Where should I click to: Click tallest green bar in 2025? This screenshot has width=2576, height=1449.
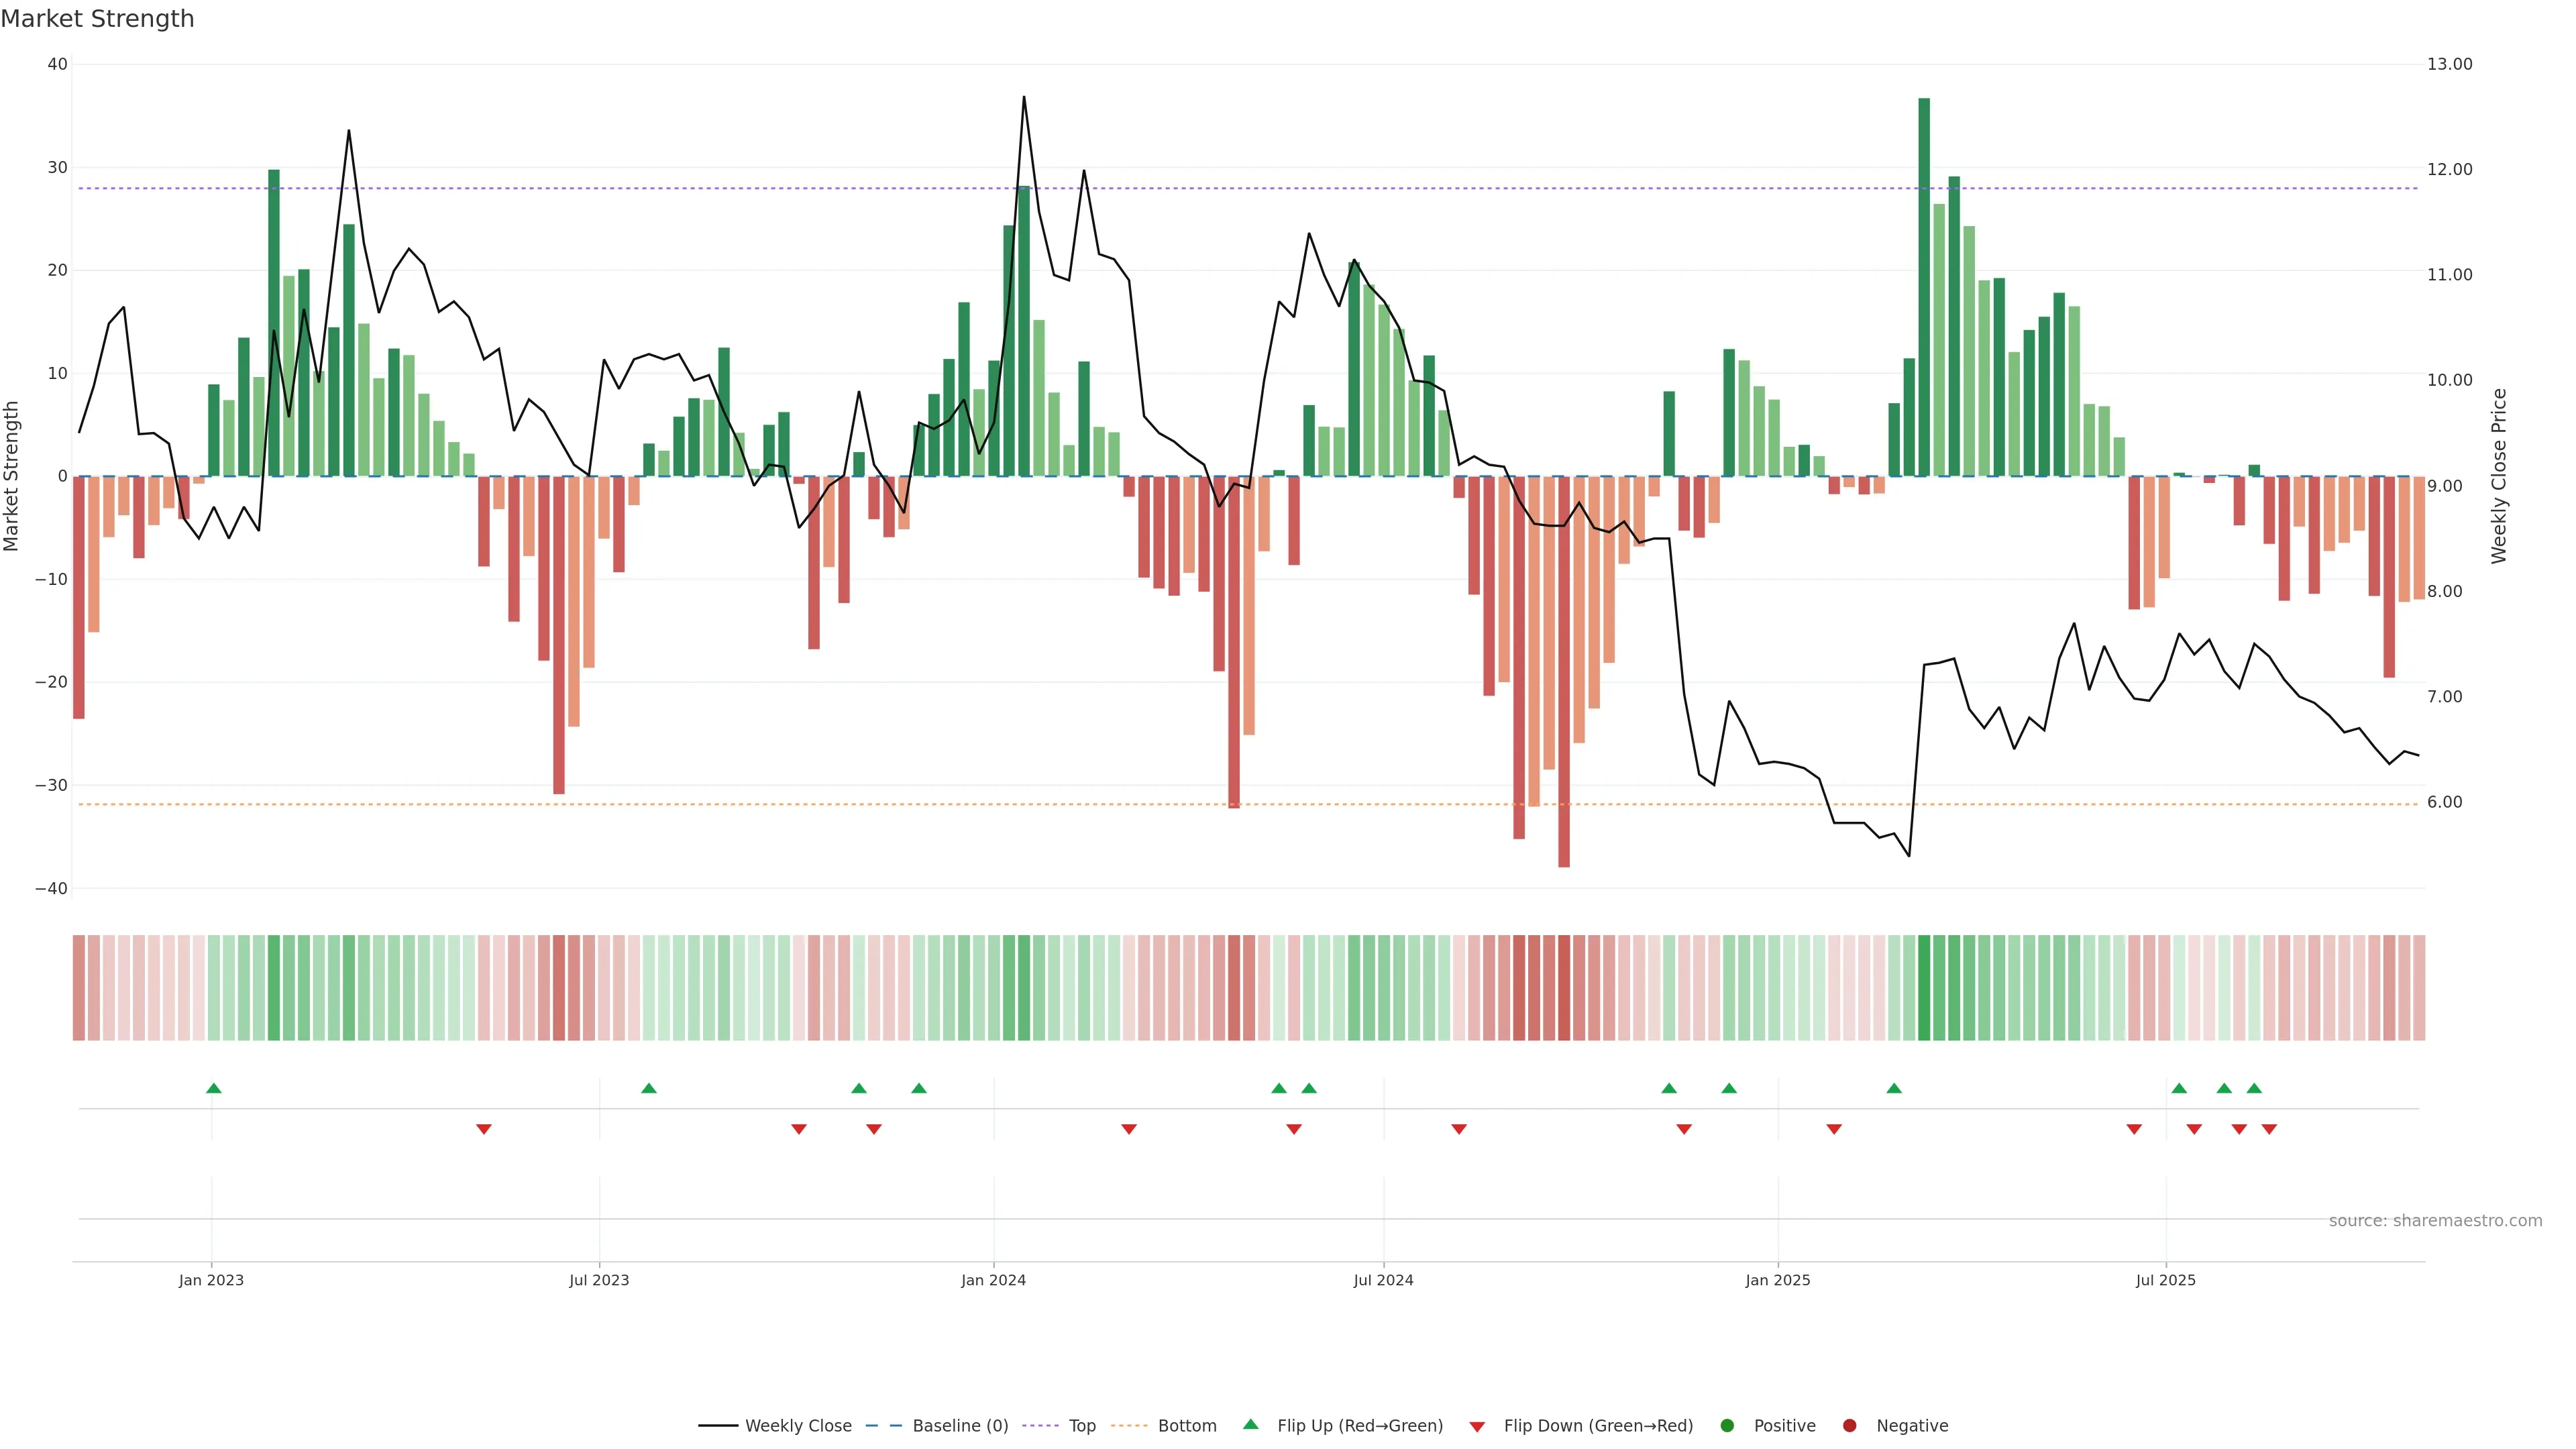tap(1924, 290)
